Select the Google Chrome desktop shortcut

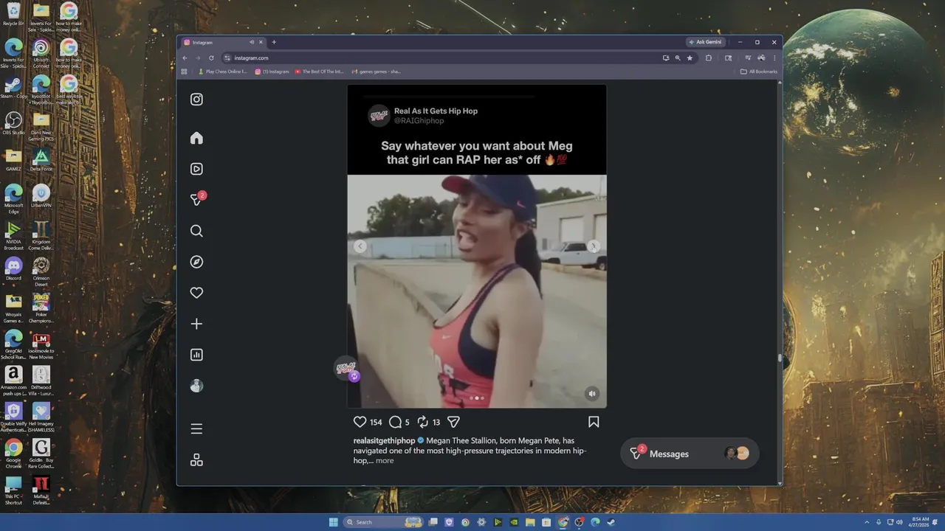coord(13,454)
